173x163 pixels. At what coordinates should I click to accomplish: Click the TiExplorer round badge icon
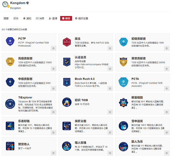[10, 104]
